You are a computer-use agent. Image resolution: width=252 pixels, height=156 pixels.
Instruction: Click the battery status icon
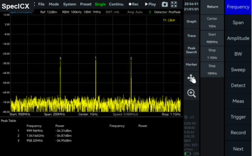pos(187,154)
